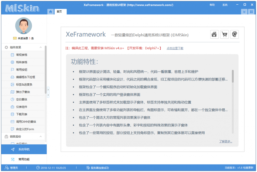Viewport: 257px width, 172px height.
Task: Click the 常用按钮 flag icon
Action: click(12, 70)
